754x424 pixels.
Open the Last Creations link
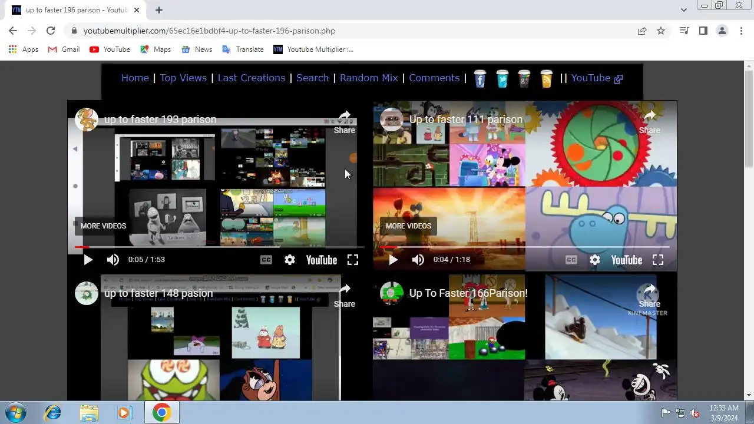tap(252, 78)
